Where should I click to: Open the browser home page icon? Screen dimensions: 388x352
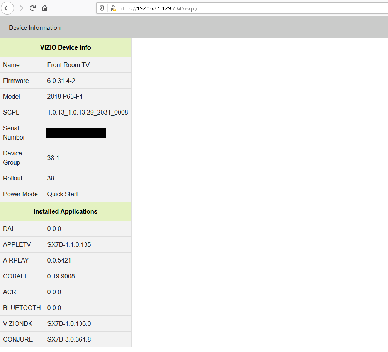45,8
